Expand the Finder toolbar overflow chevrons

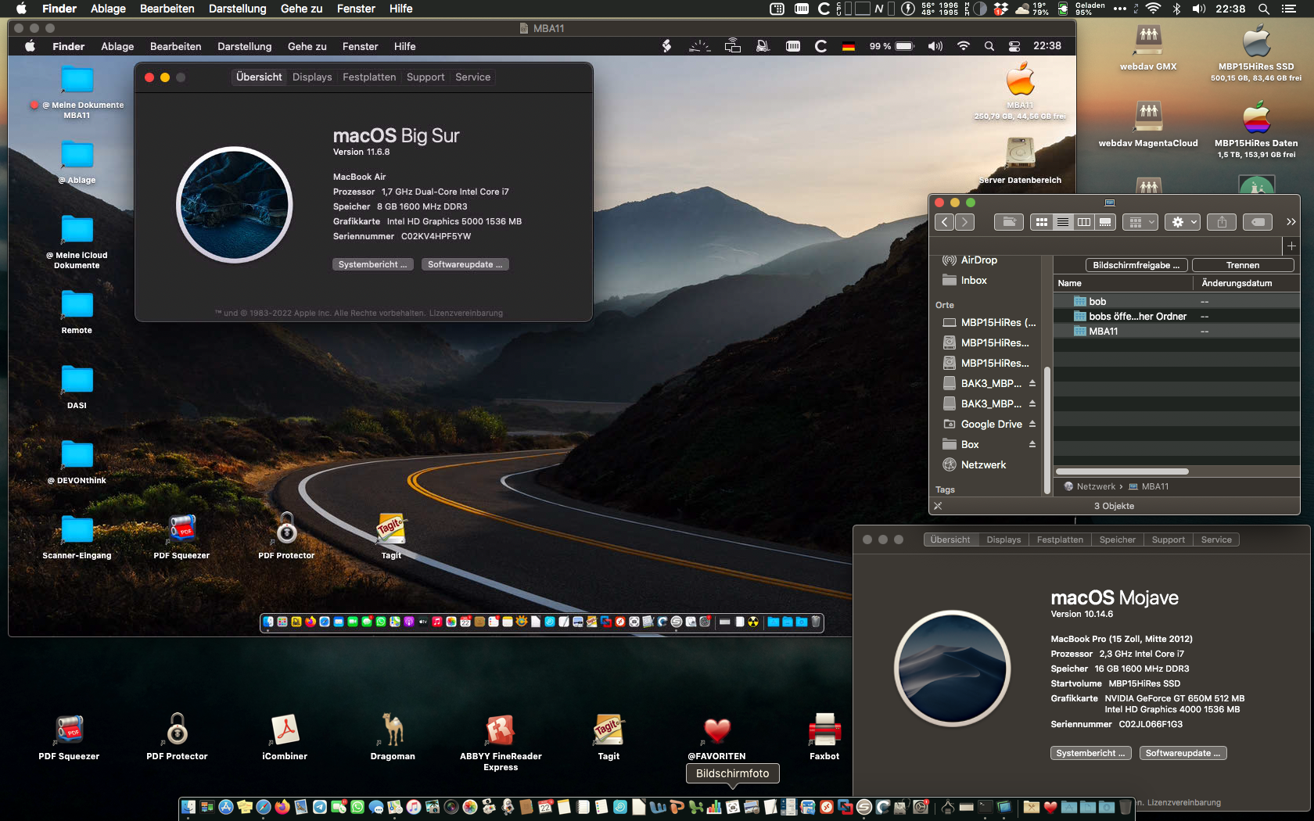(1291, 222)
